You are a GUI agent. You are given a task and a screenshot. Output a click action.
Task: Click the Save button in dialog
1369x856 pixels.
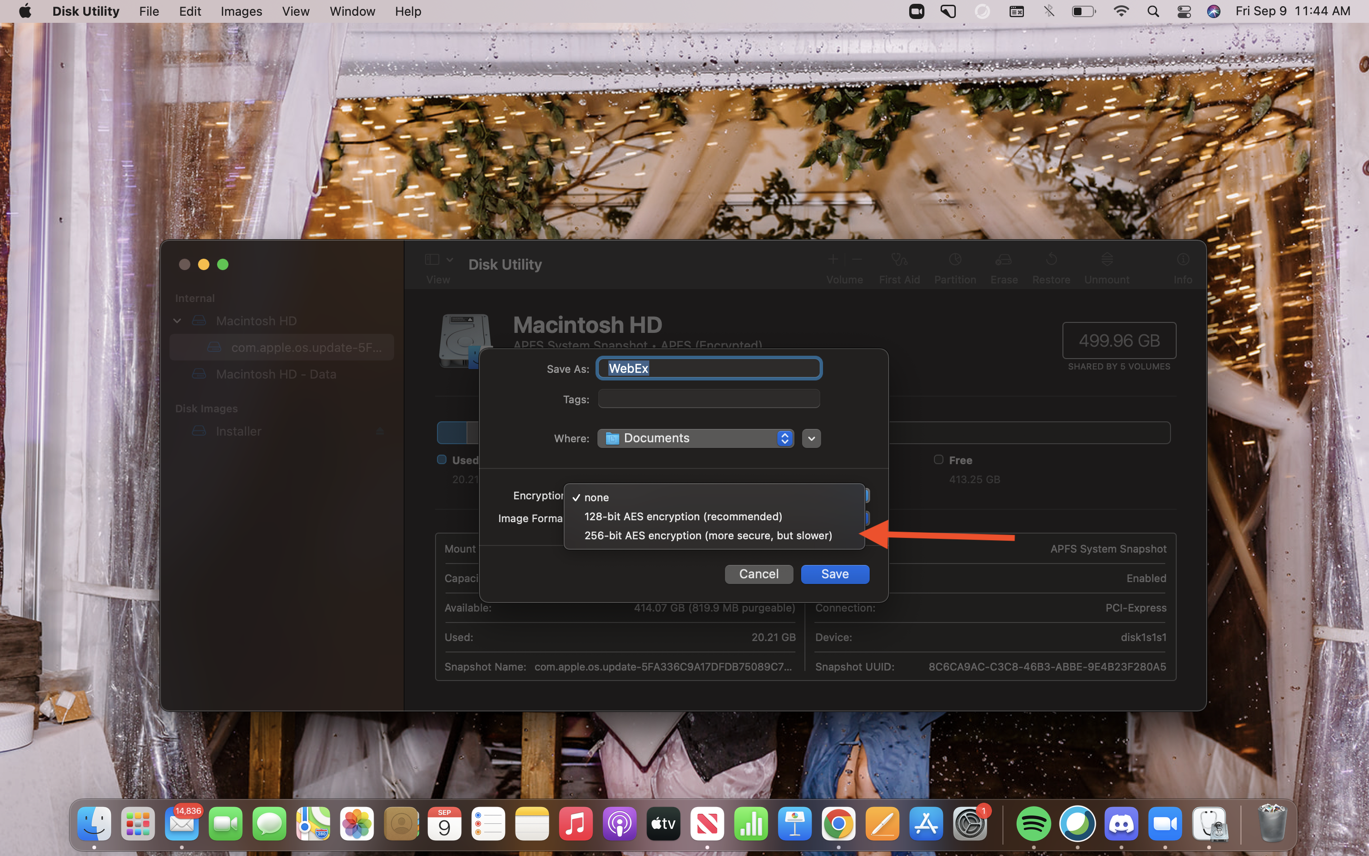pos(835,573)
